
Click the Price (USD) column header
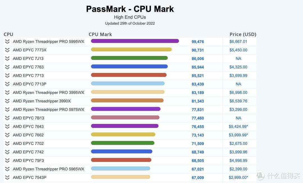[x=243, y=34]
